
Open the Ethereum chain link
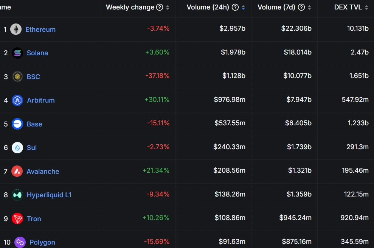[40, 30]
